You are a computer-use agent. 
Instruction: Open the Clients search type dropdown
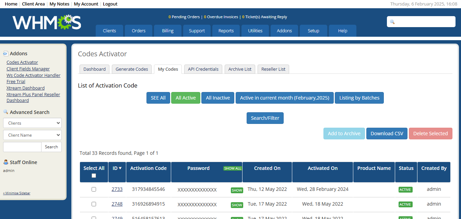pyautogui.click(x=32, y=123)
